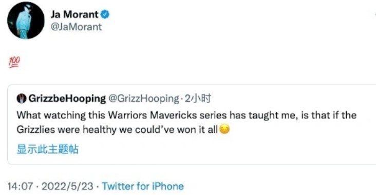Click the quoted tweet's first text line
Image resolution: width=376 pixels, height=195 pixels.
(186, 115)
